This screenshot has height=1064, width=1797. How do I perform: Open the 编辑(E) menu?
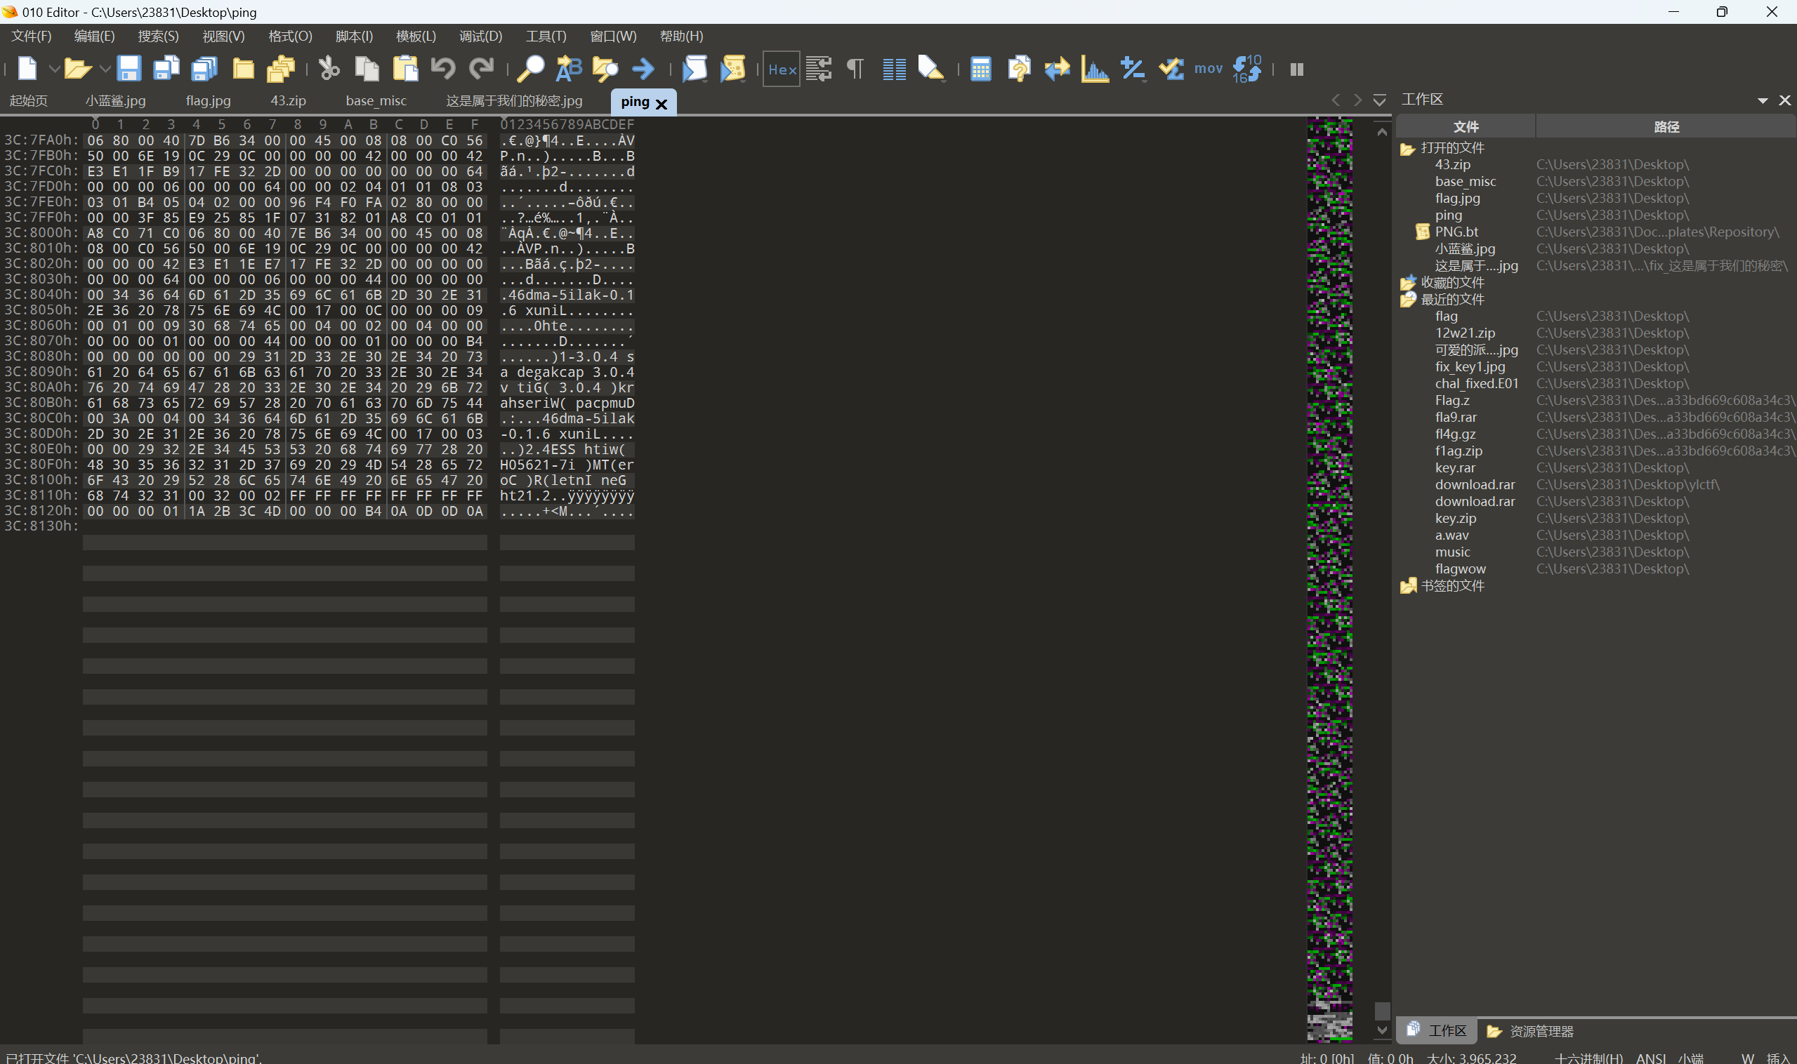pyautogui.click(x=94, y=36)
